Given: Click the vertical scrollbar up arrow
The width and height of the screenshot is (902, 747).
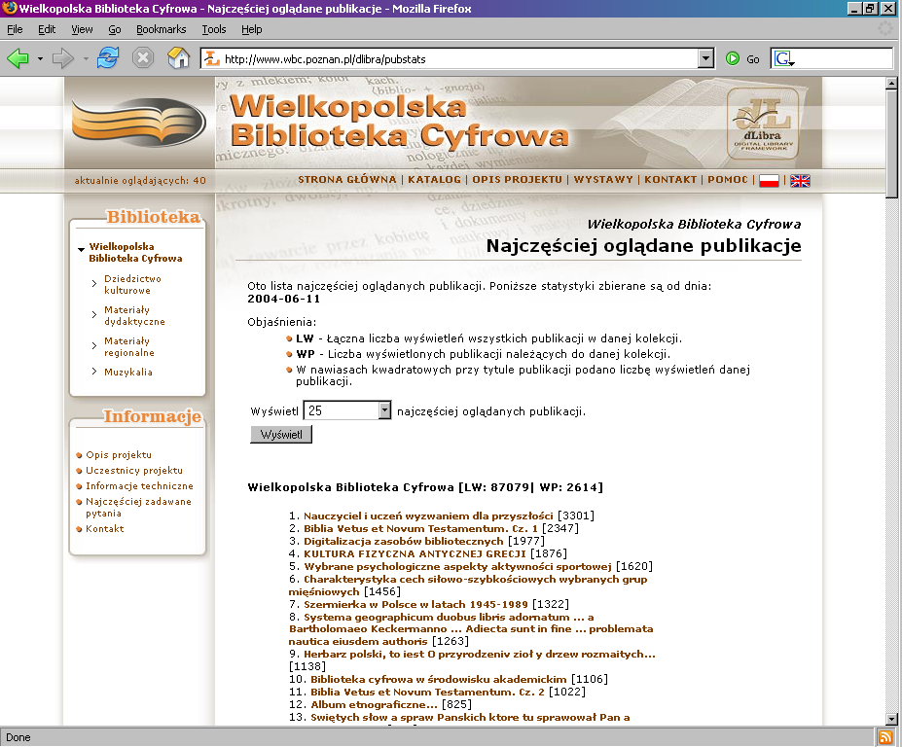Looking at the screenshot, I should point(891,84).
